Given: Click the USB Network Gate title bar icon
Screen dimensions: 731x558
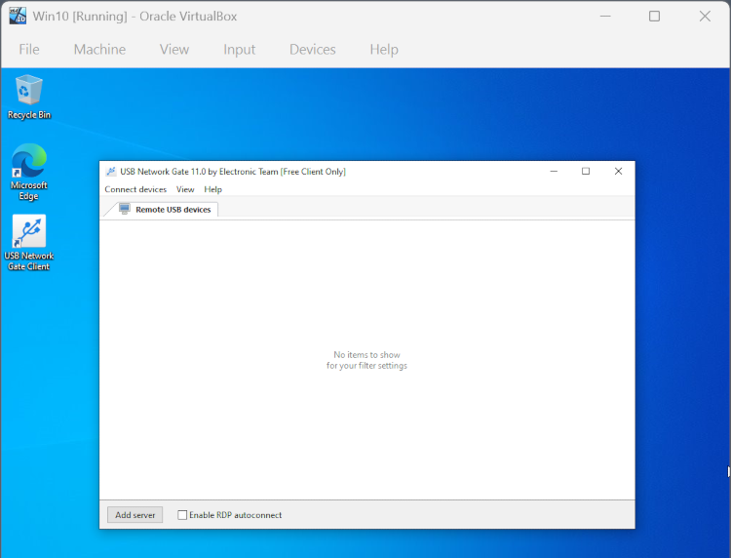Looking at the screenshot, I should coord(111,172).
